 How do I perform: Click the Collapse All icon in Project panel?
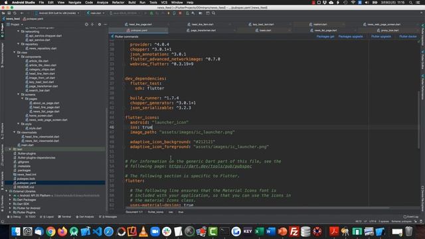point(92,25)
